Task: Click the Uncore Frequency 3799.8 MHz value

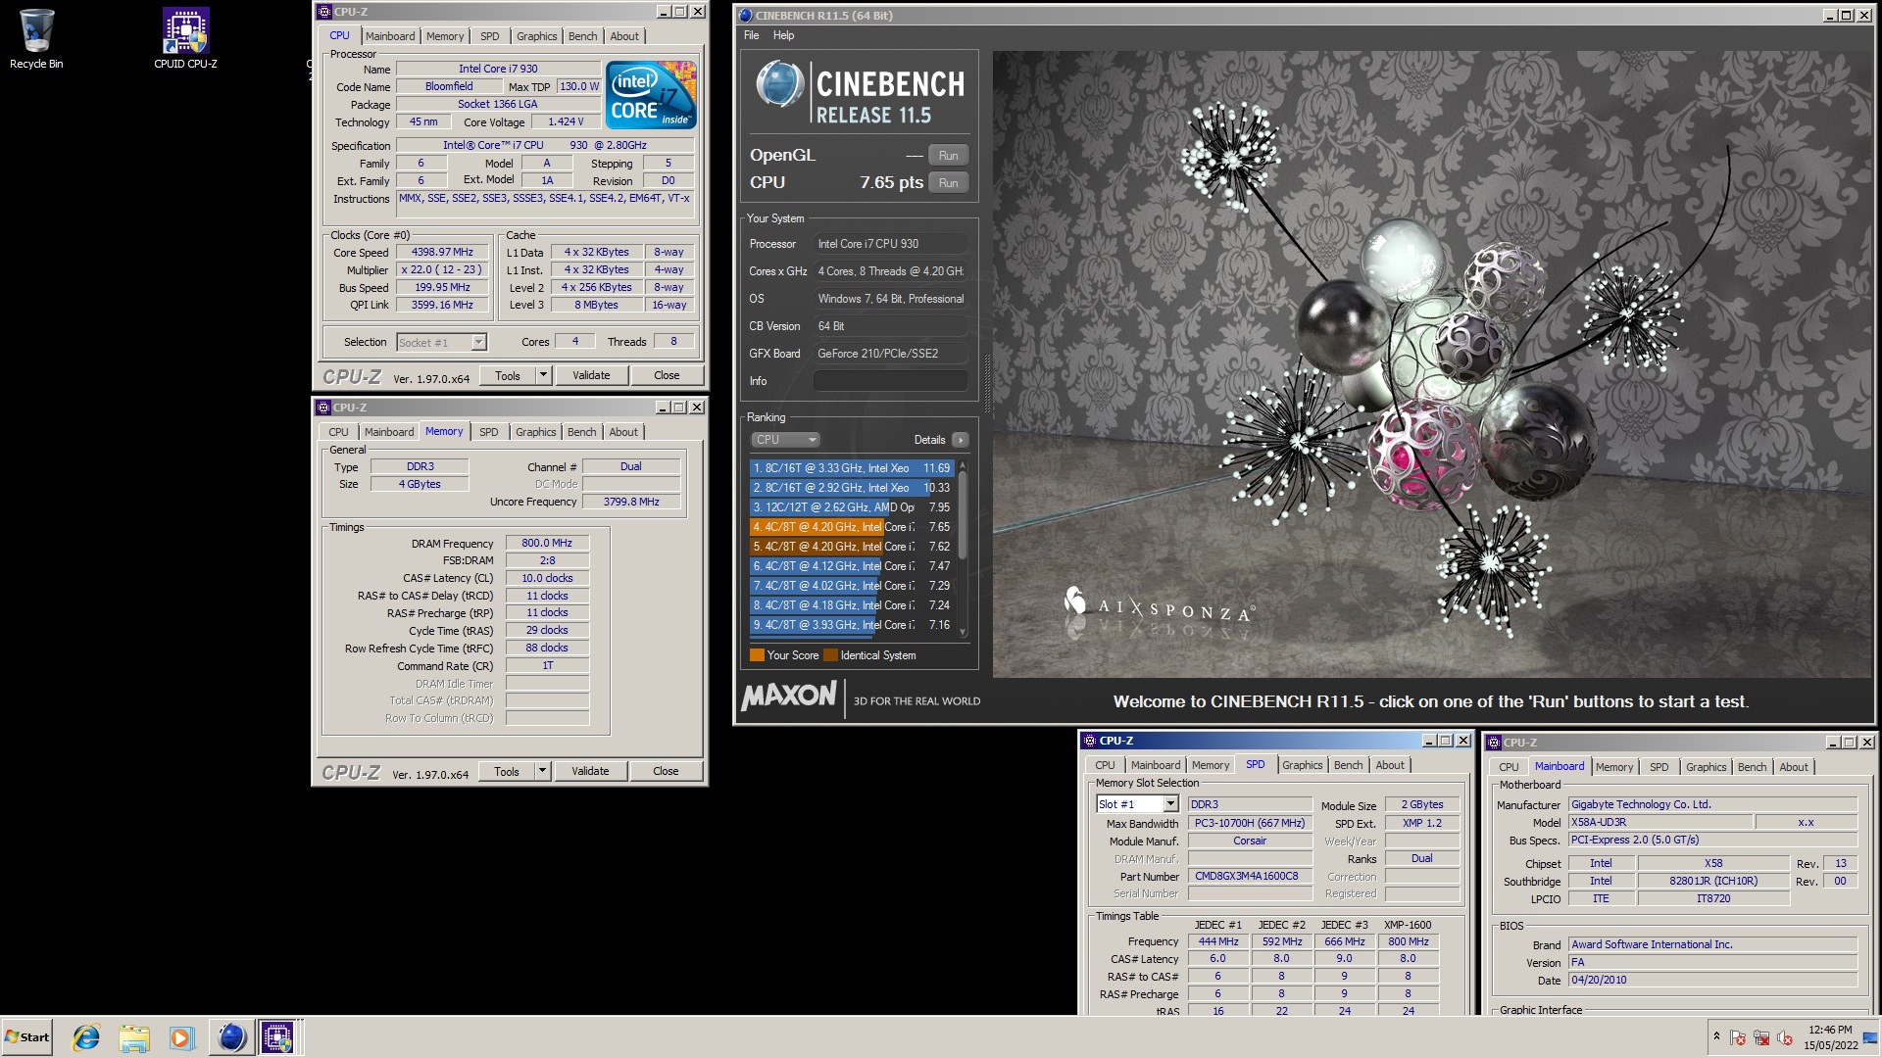Action: click(631, 502)
